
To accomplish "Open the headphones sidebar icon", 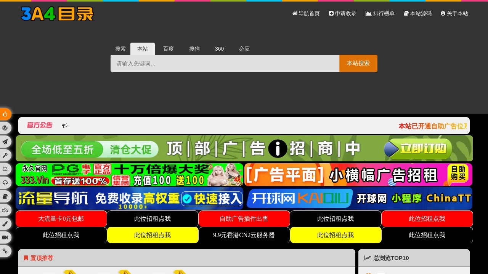I will click(5, 183).
